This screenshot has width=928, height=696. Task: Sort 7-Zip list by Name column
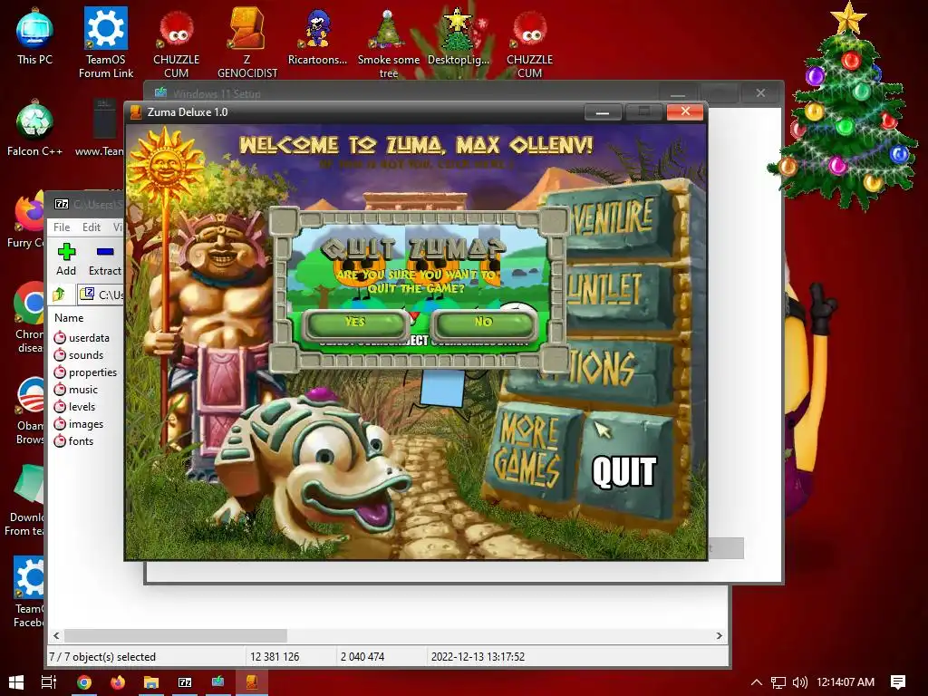[x=69, y=318]
